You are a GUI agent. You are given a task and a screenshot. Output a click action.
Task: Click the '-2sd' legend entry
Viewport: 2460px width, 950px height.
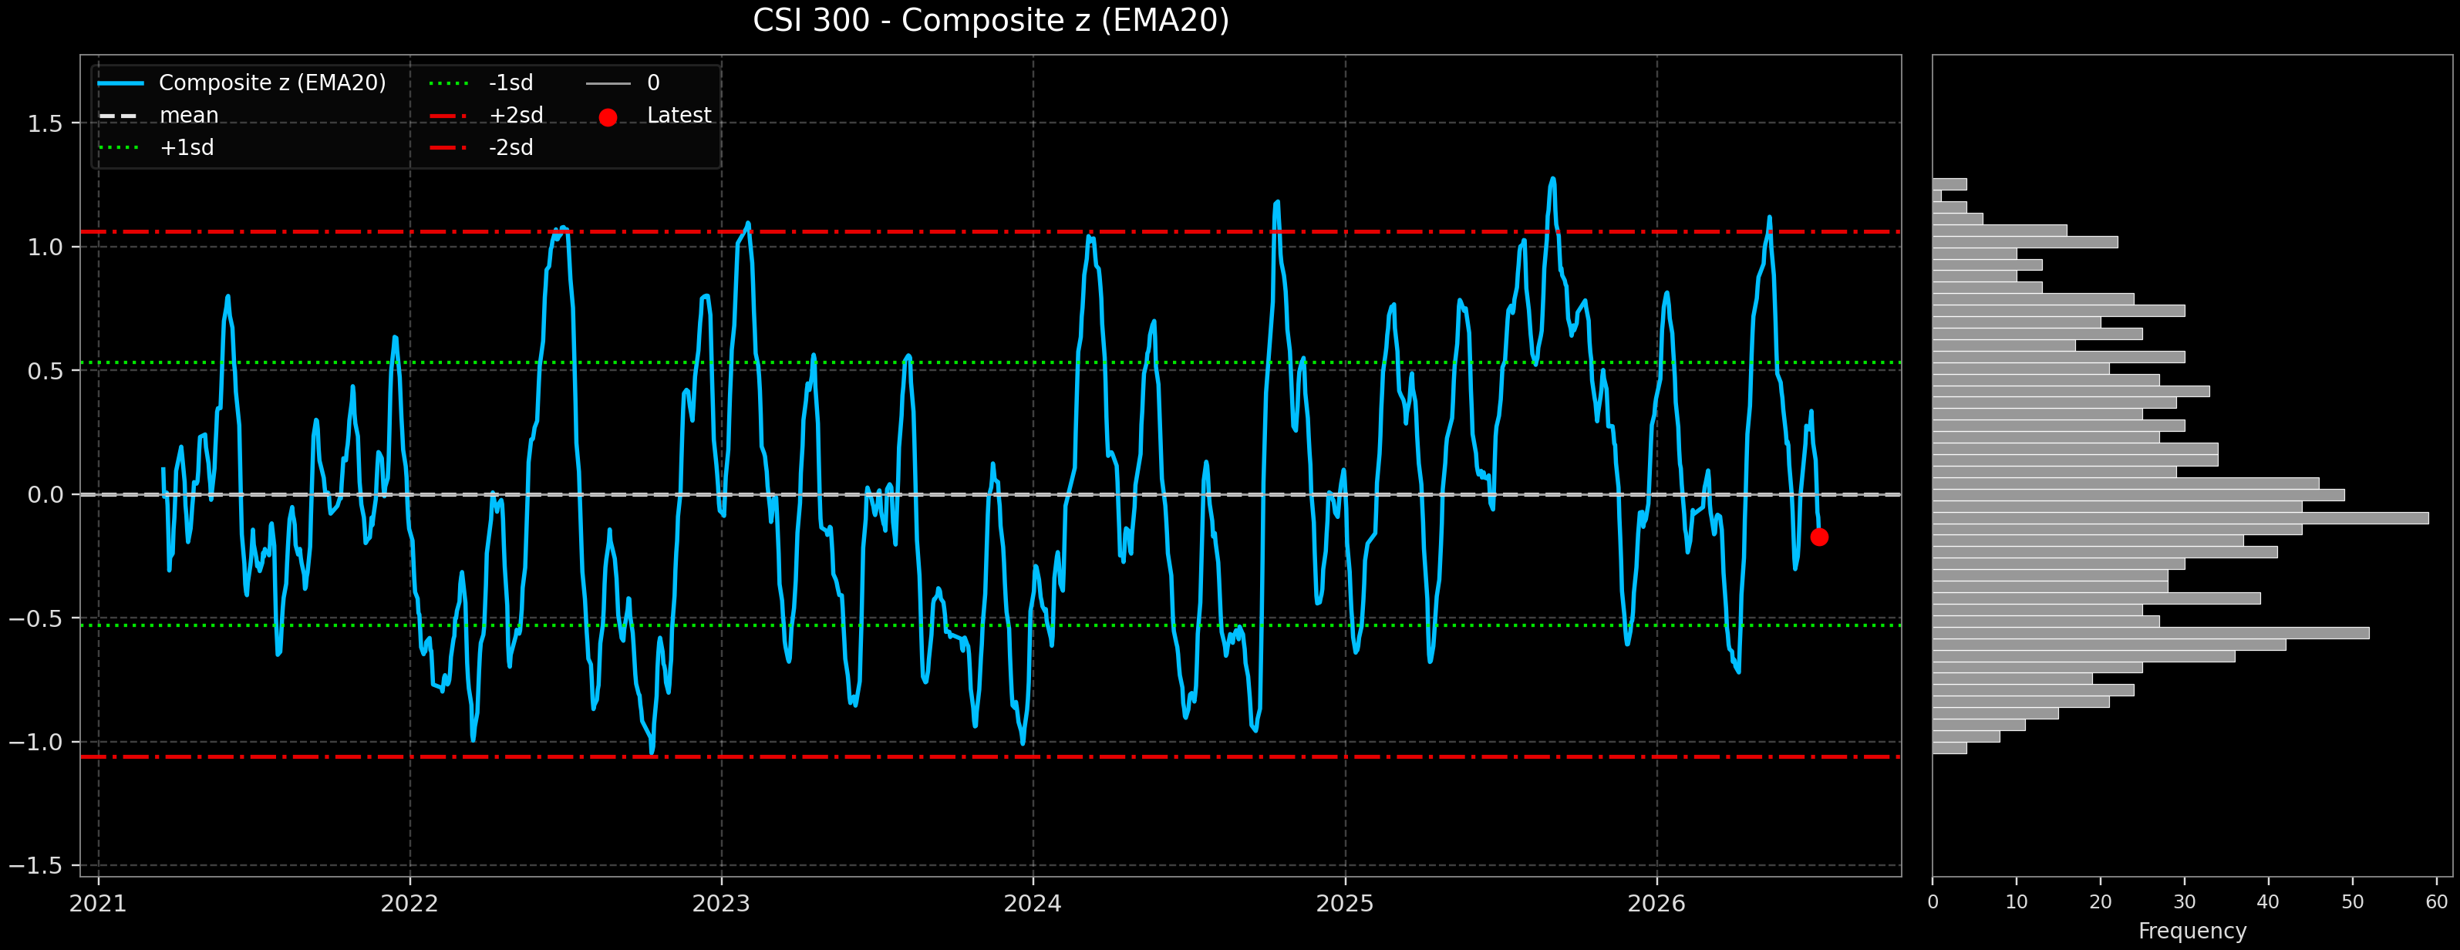(480, 148)
